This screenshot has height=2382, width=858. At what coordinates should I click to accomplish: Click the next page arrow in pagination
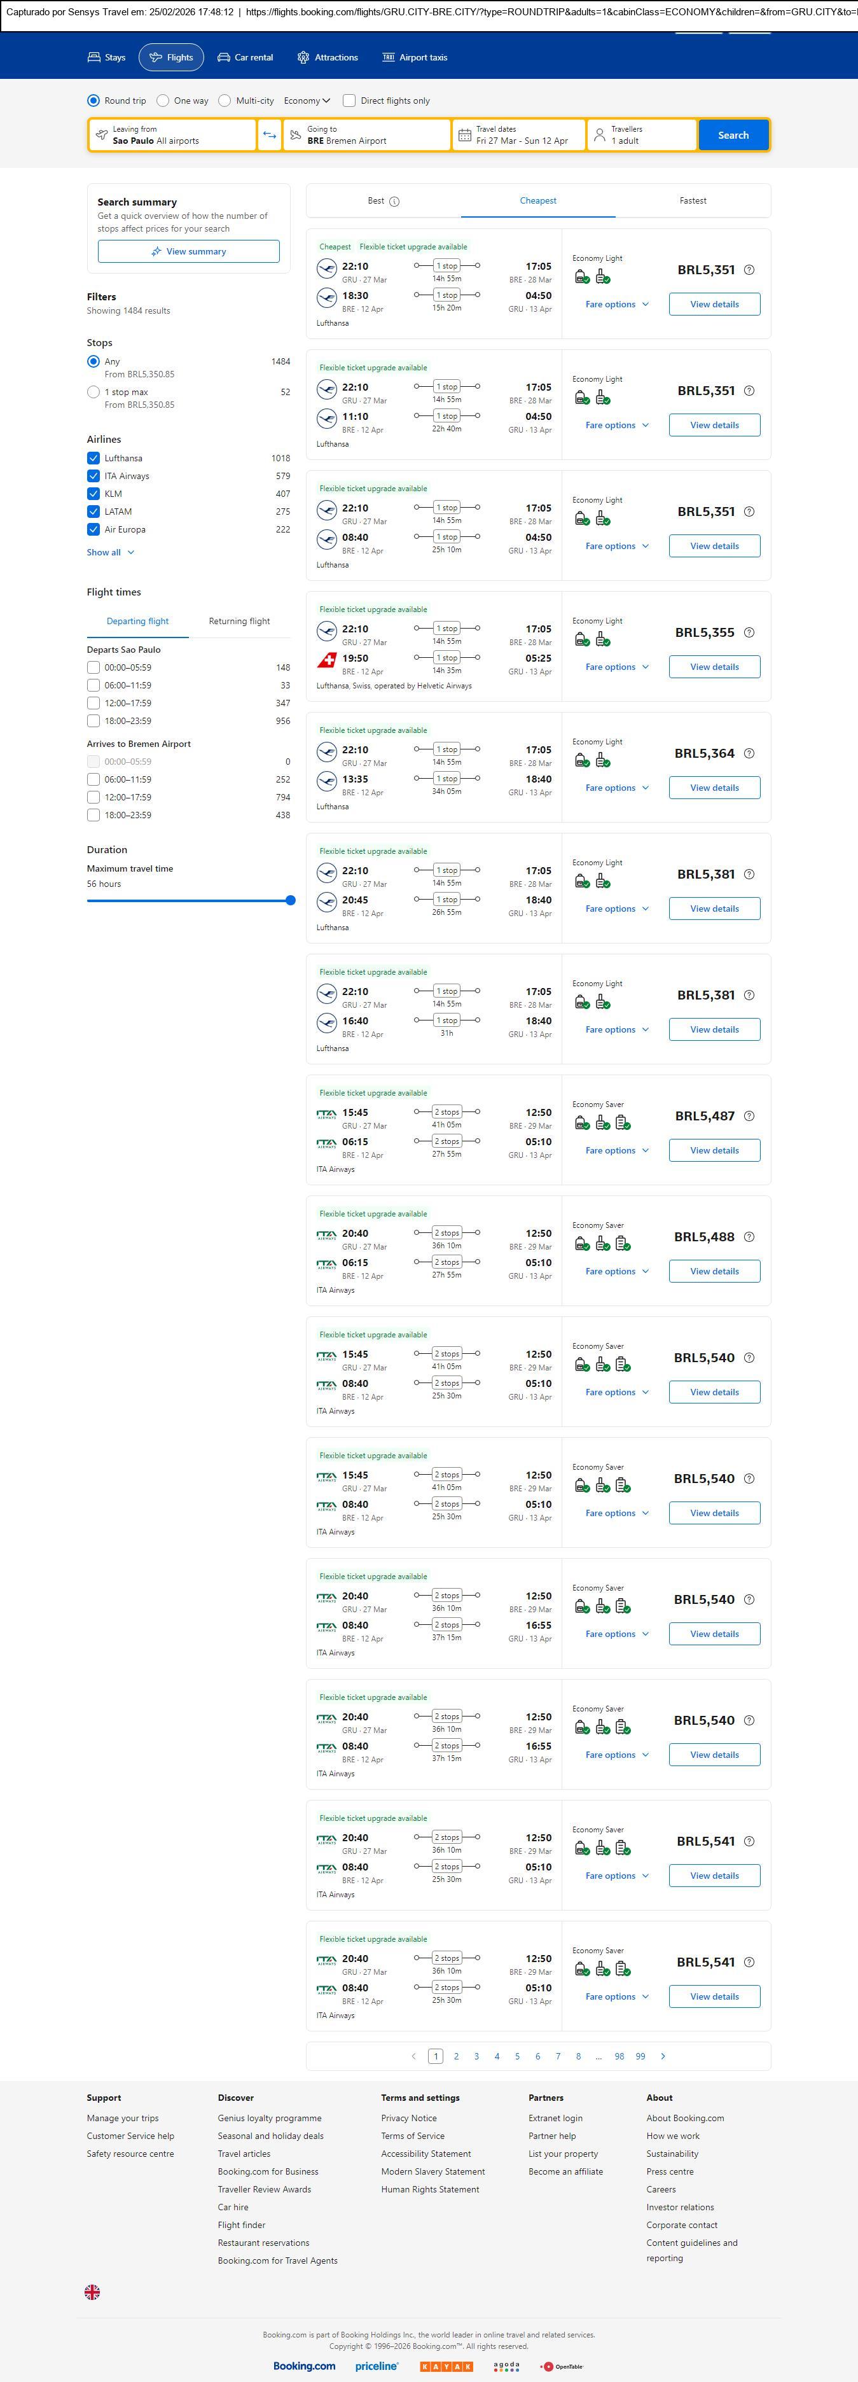663,2056
